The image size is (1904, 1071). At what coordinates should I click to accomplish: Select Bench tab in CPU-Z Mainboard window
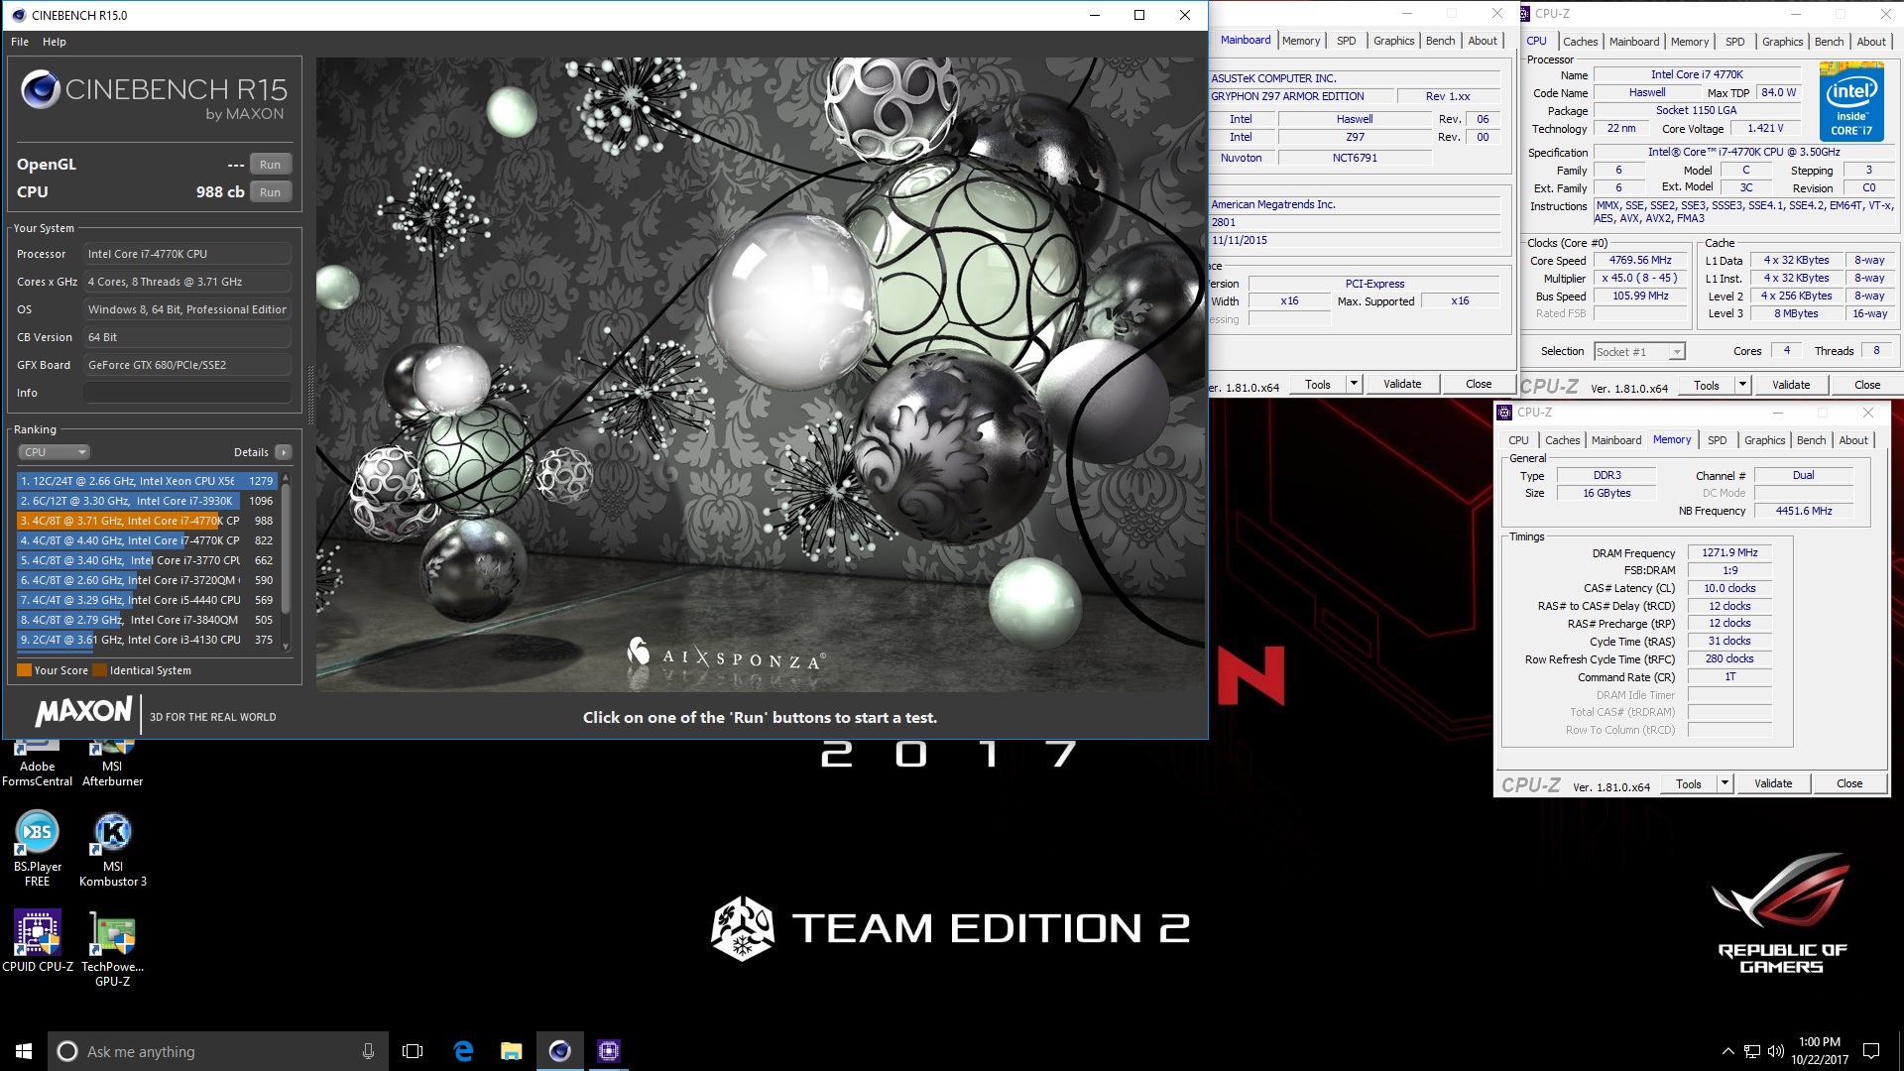coord(1440,41)
